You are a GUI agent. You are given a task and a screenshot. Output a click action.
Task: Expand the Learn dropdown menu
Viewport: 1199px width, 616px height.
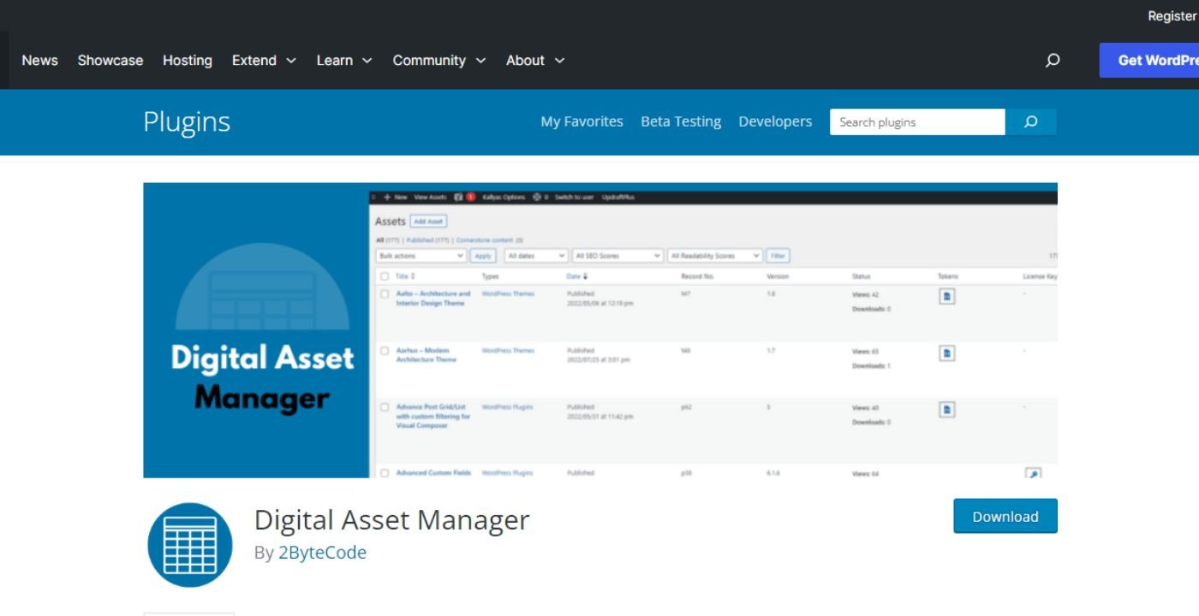[344, 61]
